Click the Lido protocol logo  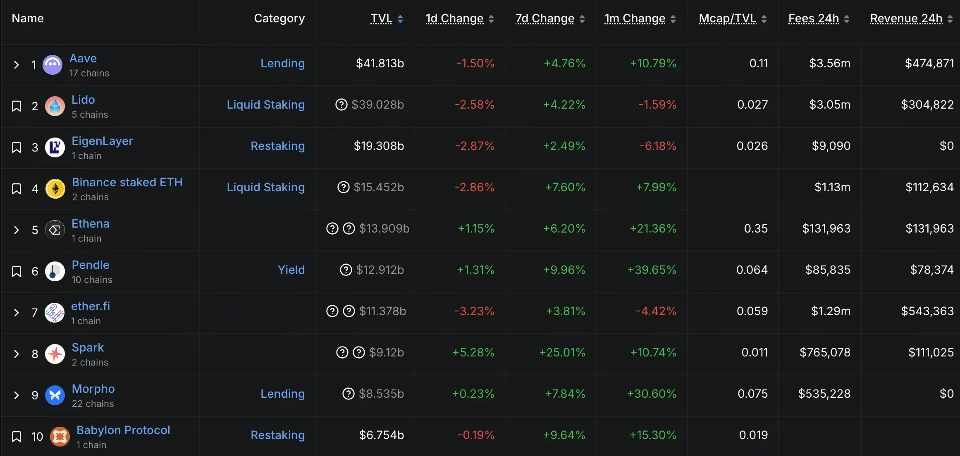point(55,106)
